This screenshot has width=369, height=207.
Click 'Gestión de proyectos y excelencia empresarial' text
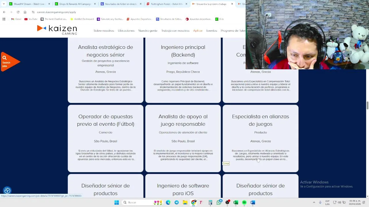tap(106, 63)
